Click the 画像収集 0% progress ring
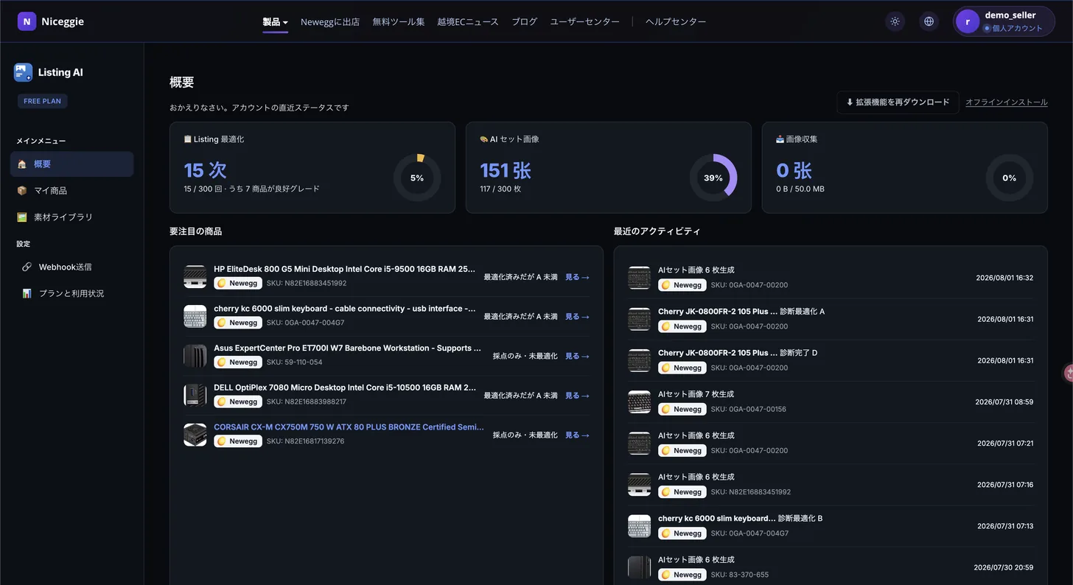 (x=1010, y=178)
